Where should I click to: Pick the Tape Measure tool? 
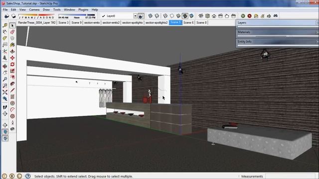tap(5, 25)
